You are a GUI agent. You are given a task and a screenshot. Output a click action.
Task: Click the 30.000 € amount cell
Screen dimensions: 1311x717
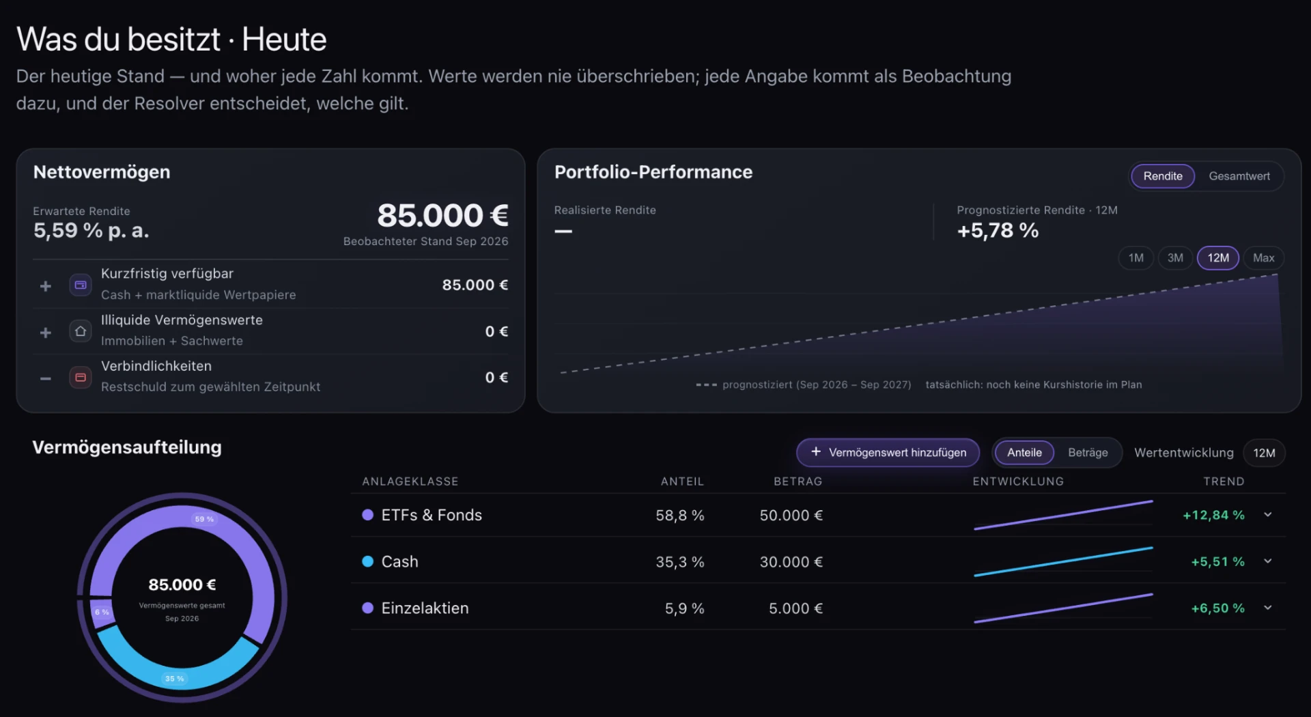(x=791, y=562)
